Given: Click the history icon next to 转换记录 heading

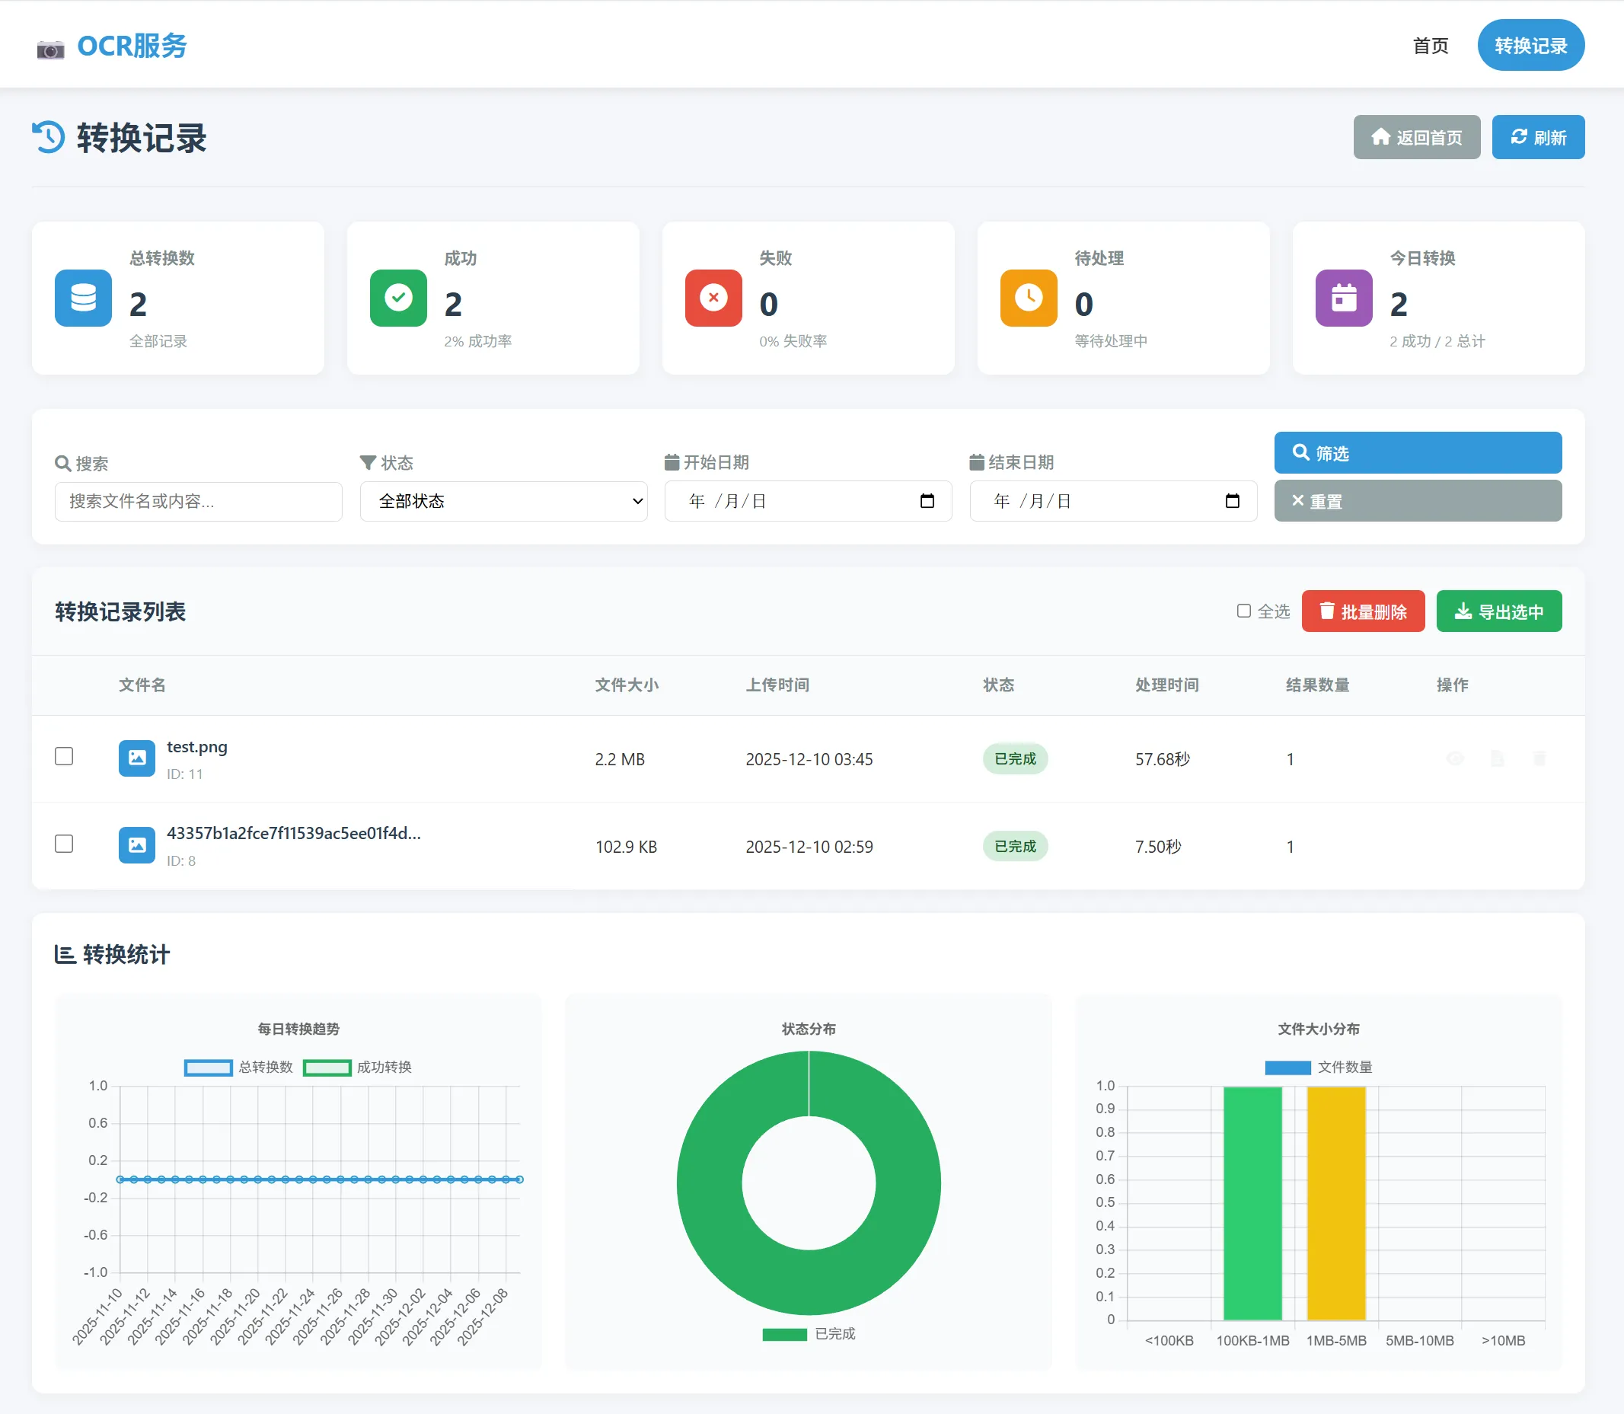Looking at the screenshot, I should (49, 137).
